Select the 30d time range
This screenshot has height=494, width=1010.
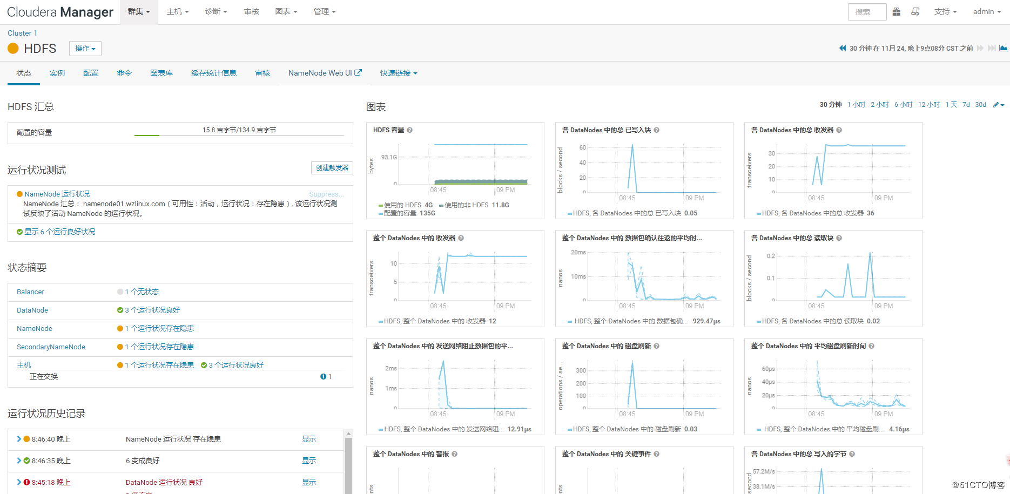980,105
